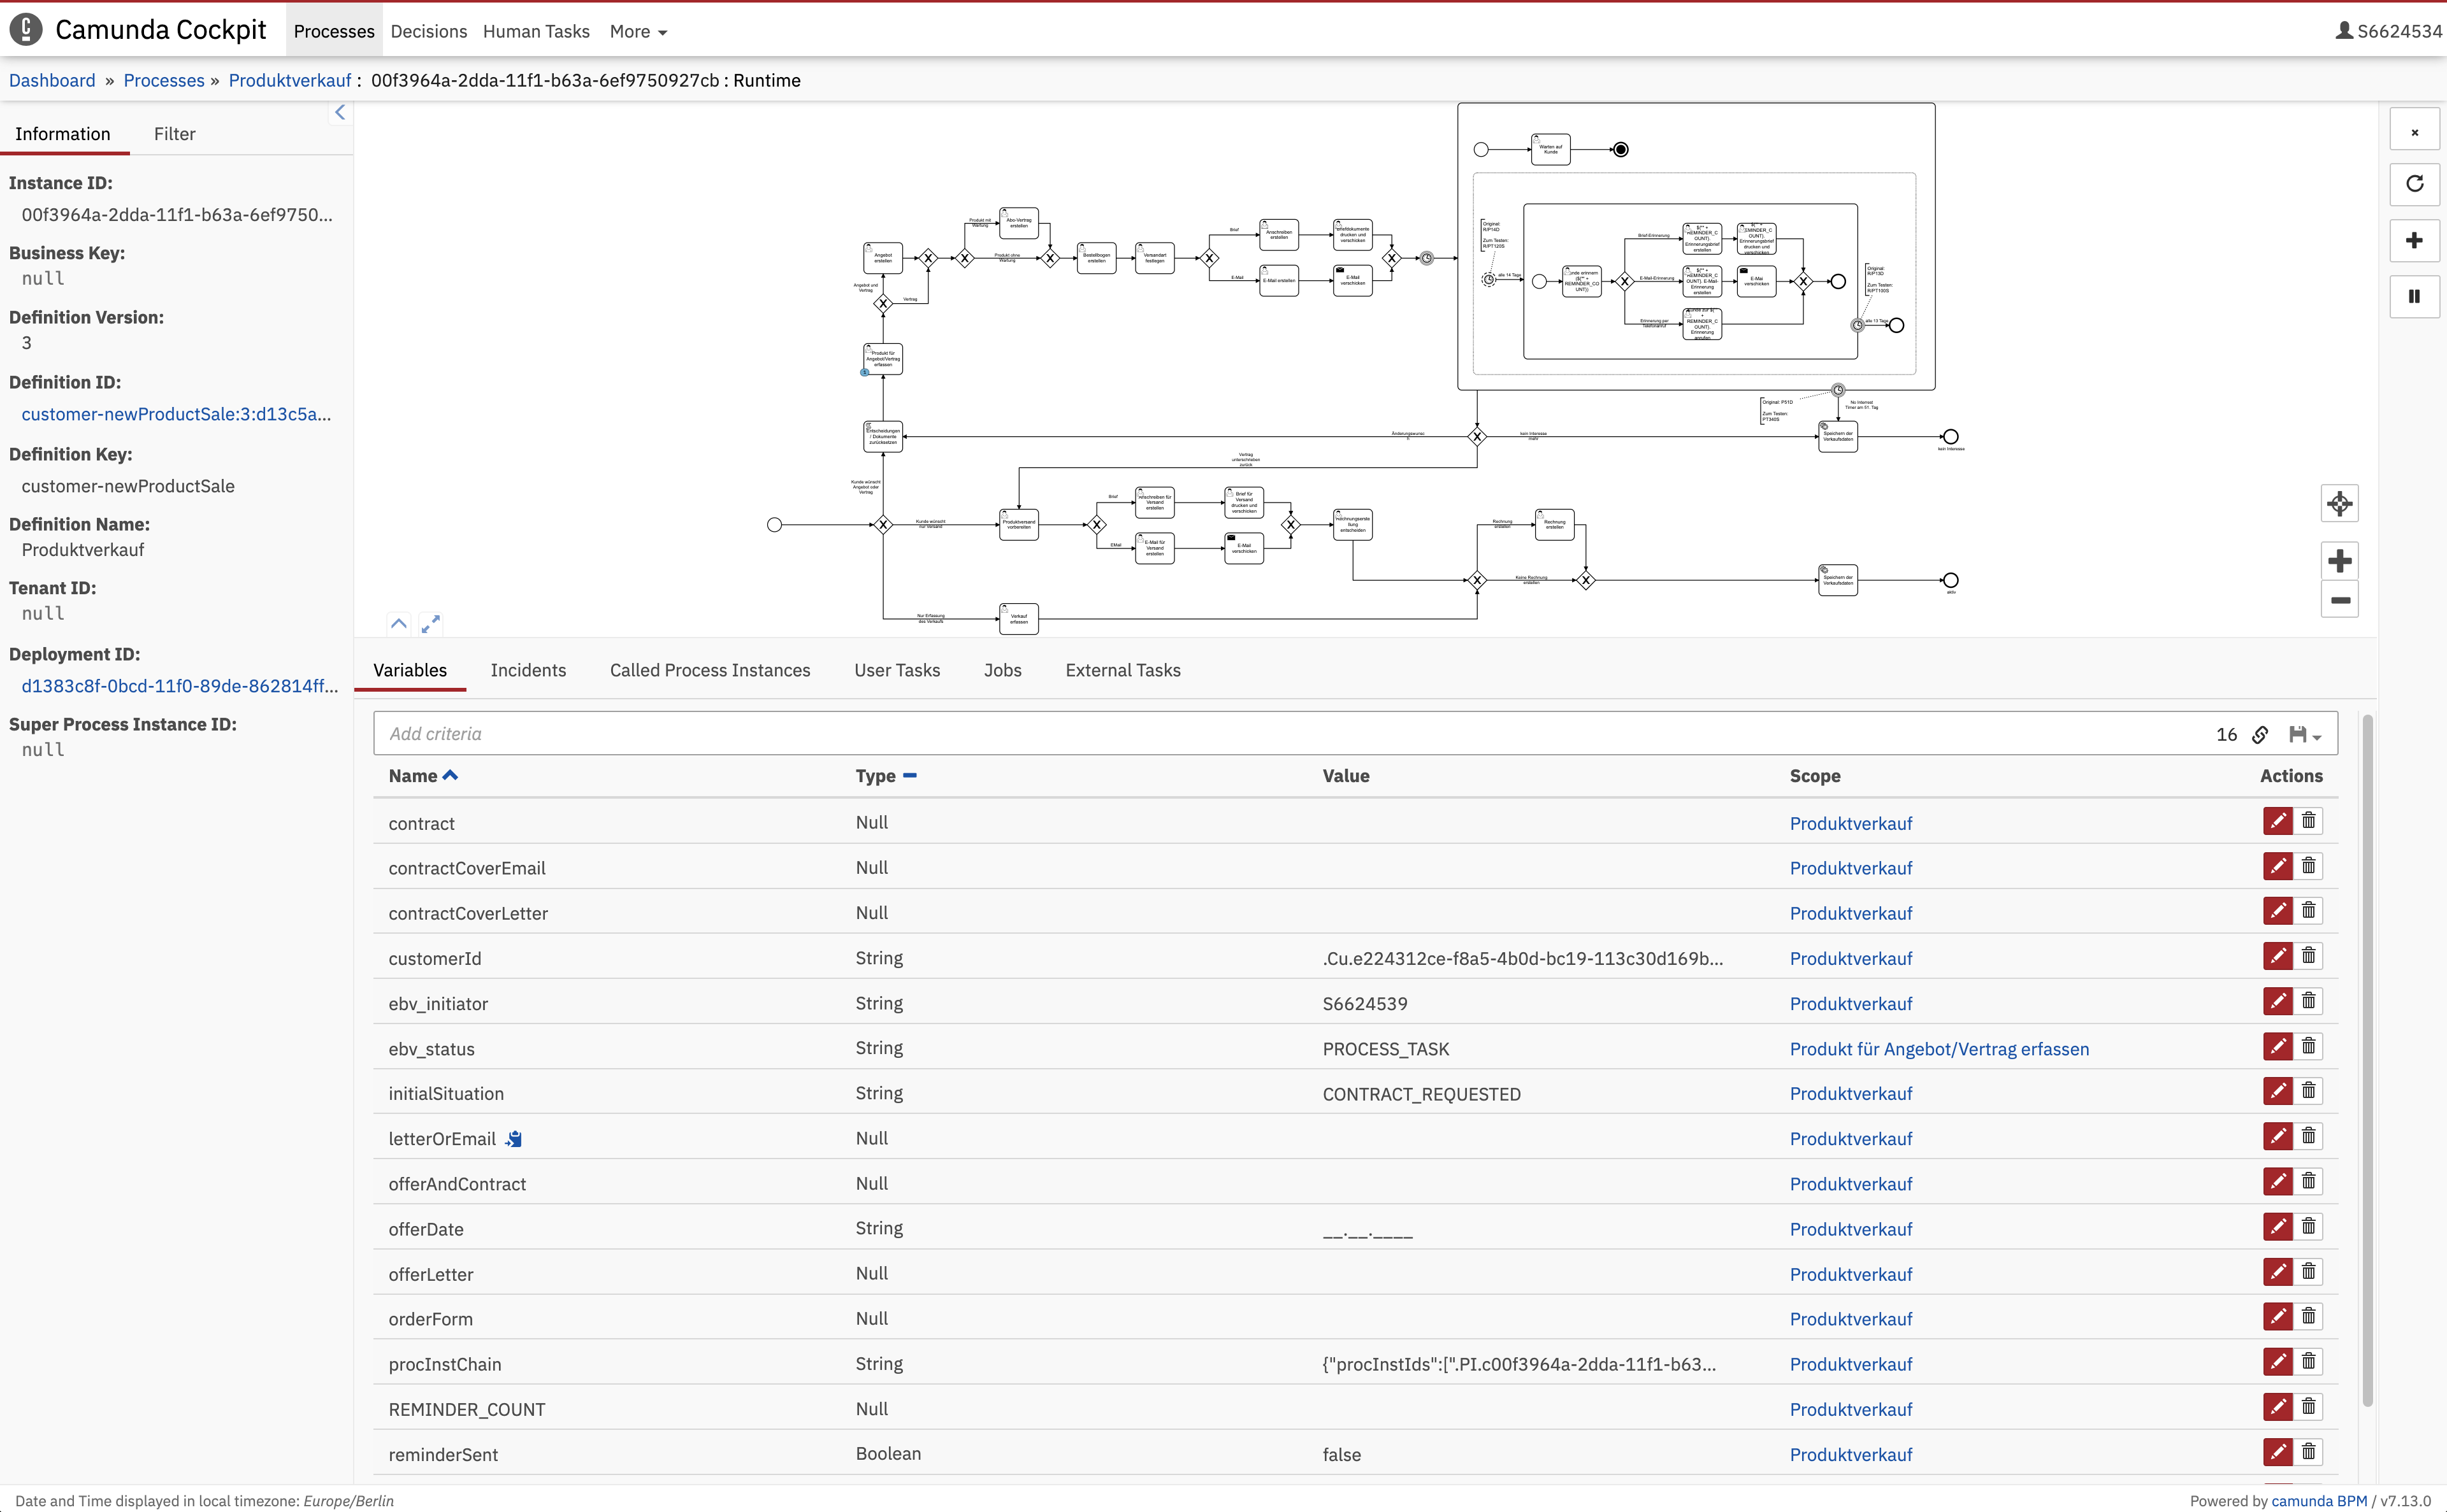2447x1512 pixels.
Task: Collapse the left information sidebar
Action: tap(340, 113)
